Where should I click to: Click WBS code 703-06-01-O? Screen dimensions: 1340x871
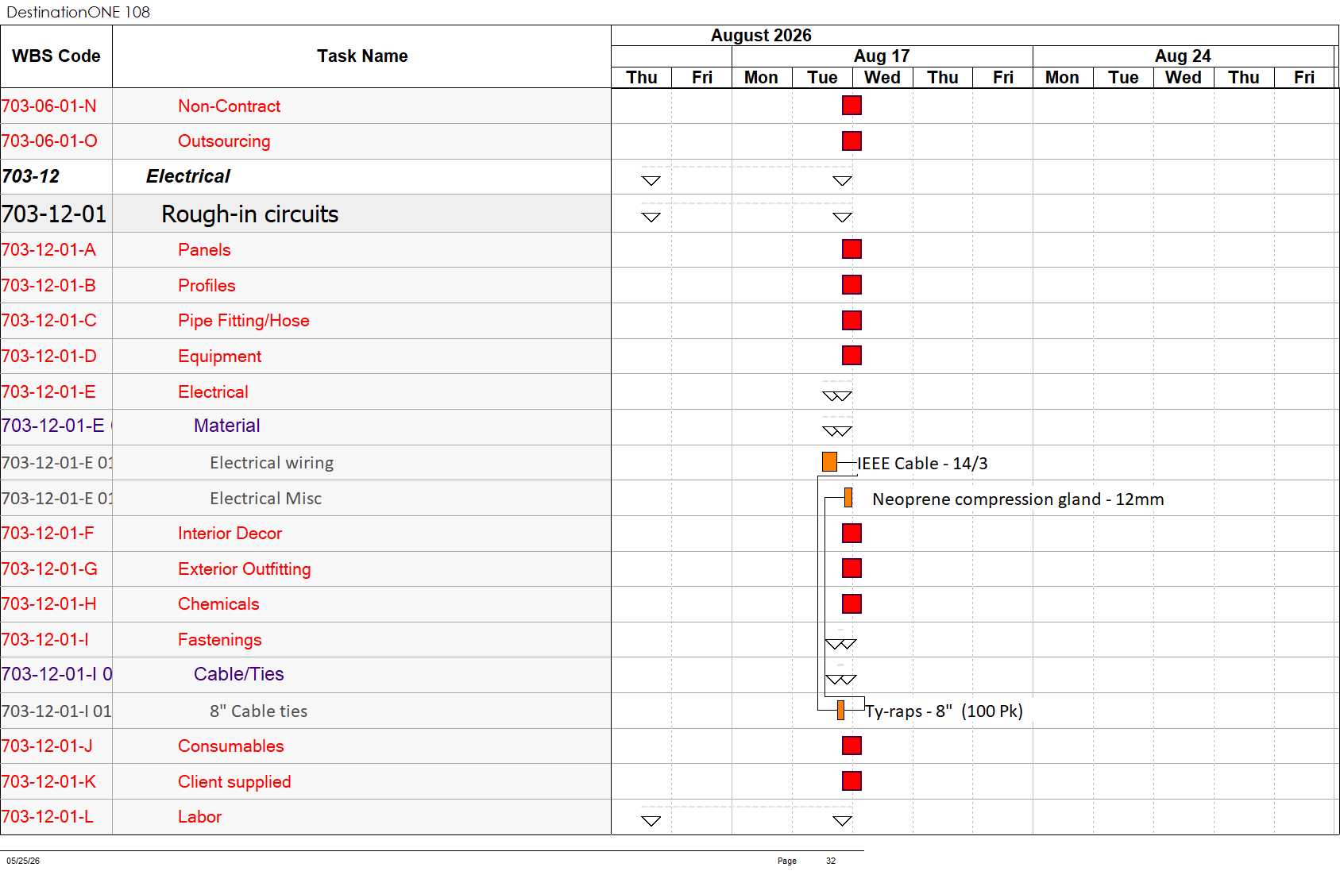49,141
